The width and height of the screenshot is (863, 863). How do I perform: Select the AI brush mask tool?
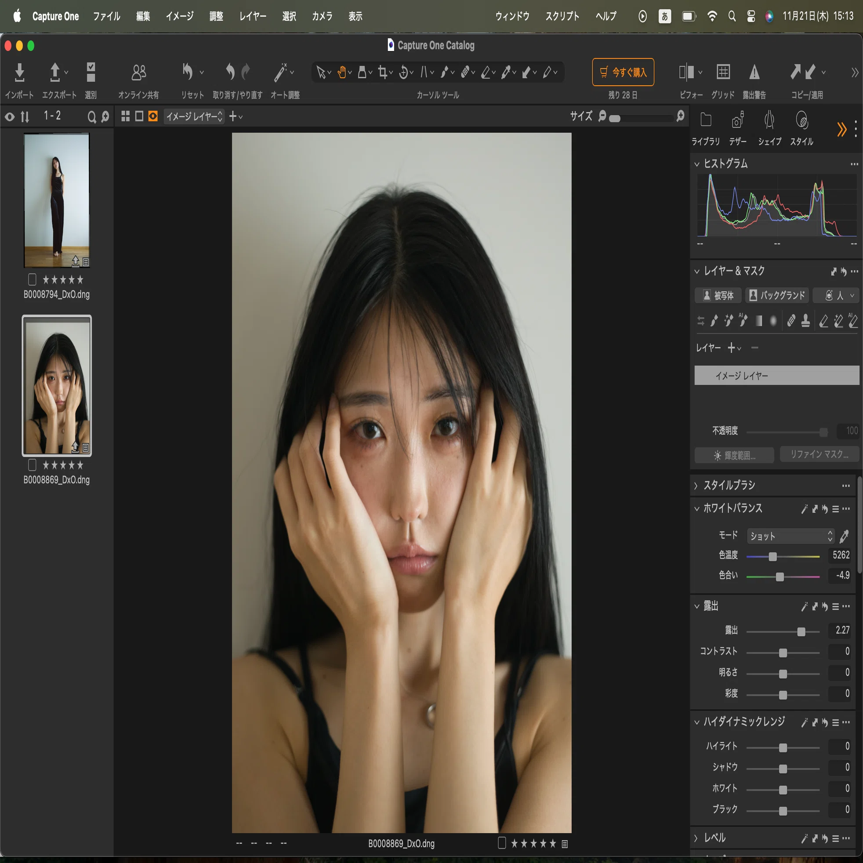pos(743,320)
